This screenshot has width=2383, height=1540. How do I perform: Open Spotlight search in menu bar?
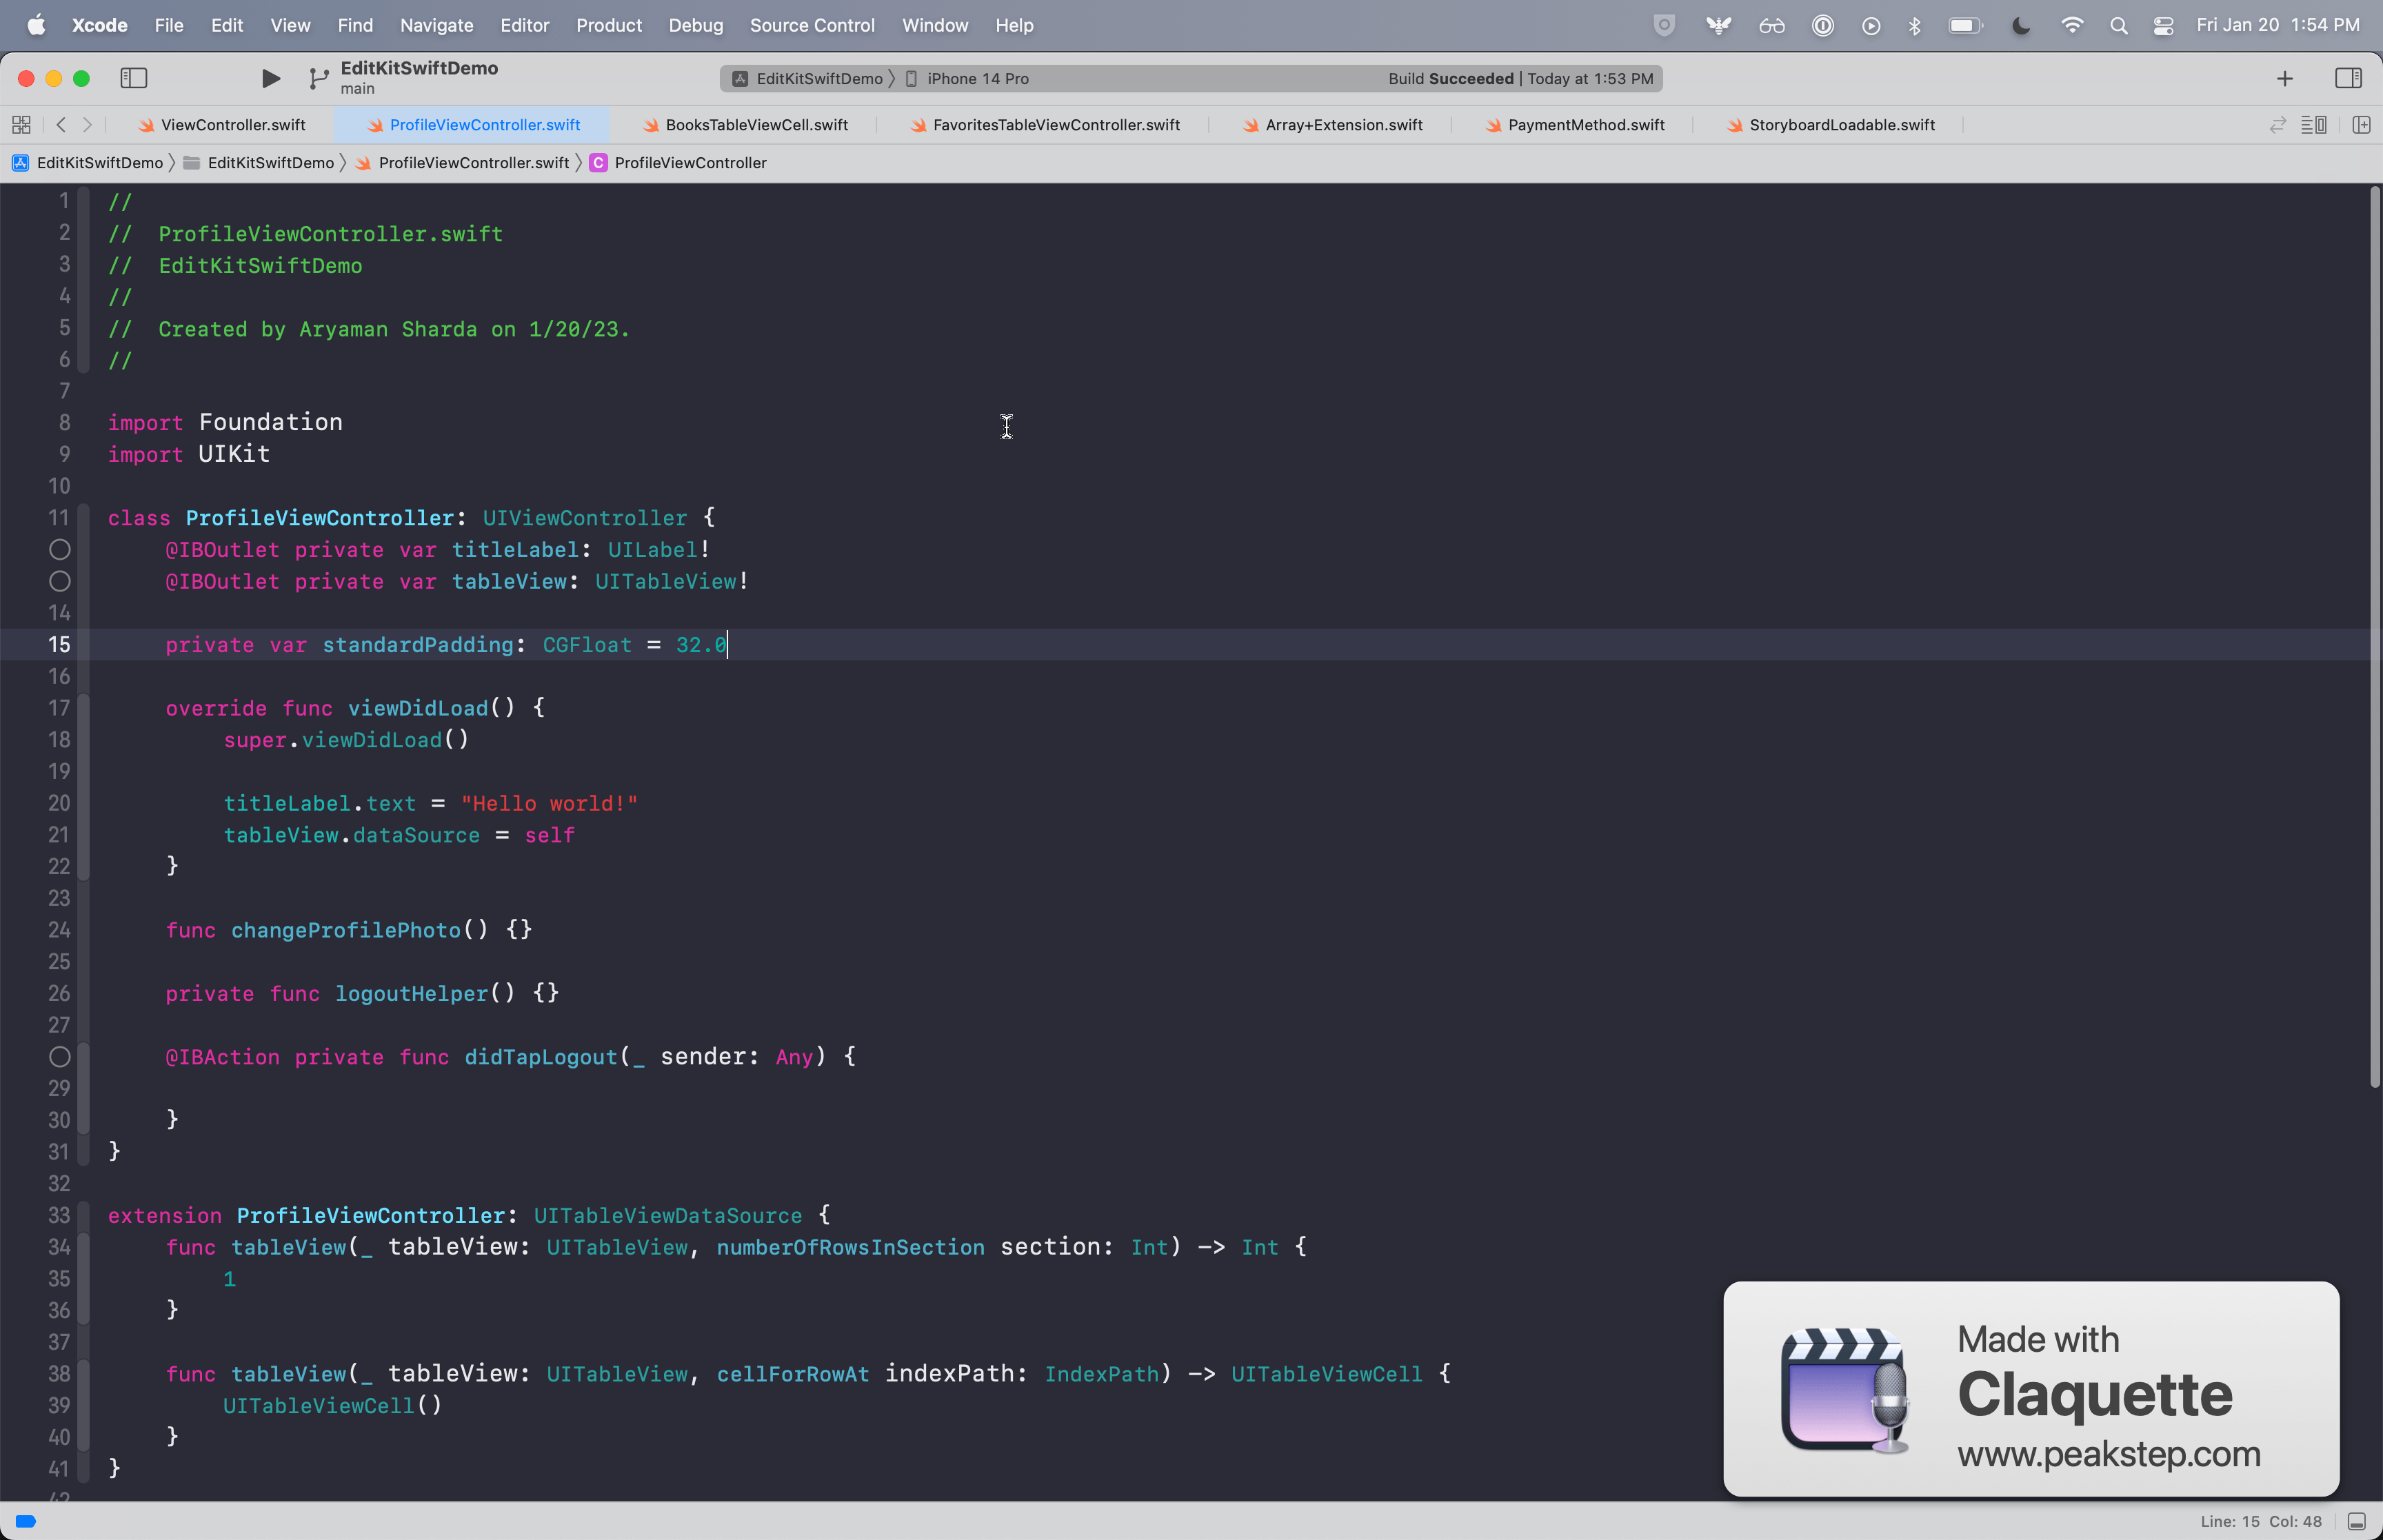(2118, 26)
